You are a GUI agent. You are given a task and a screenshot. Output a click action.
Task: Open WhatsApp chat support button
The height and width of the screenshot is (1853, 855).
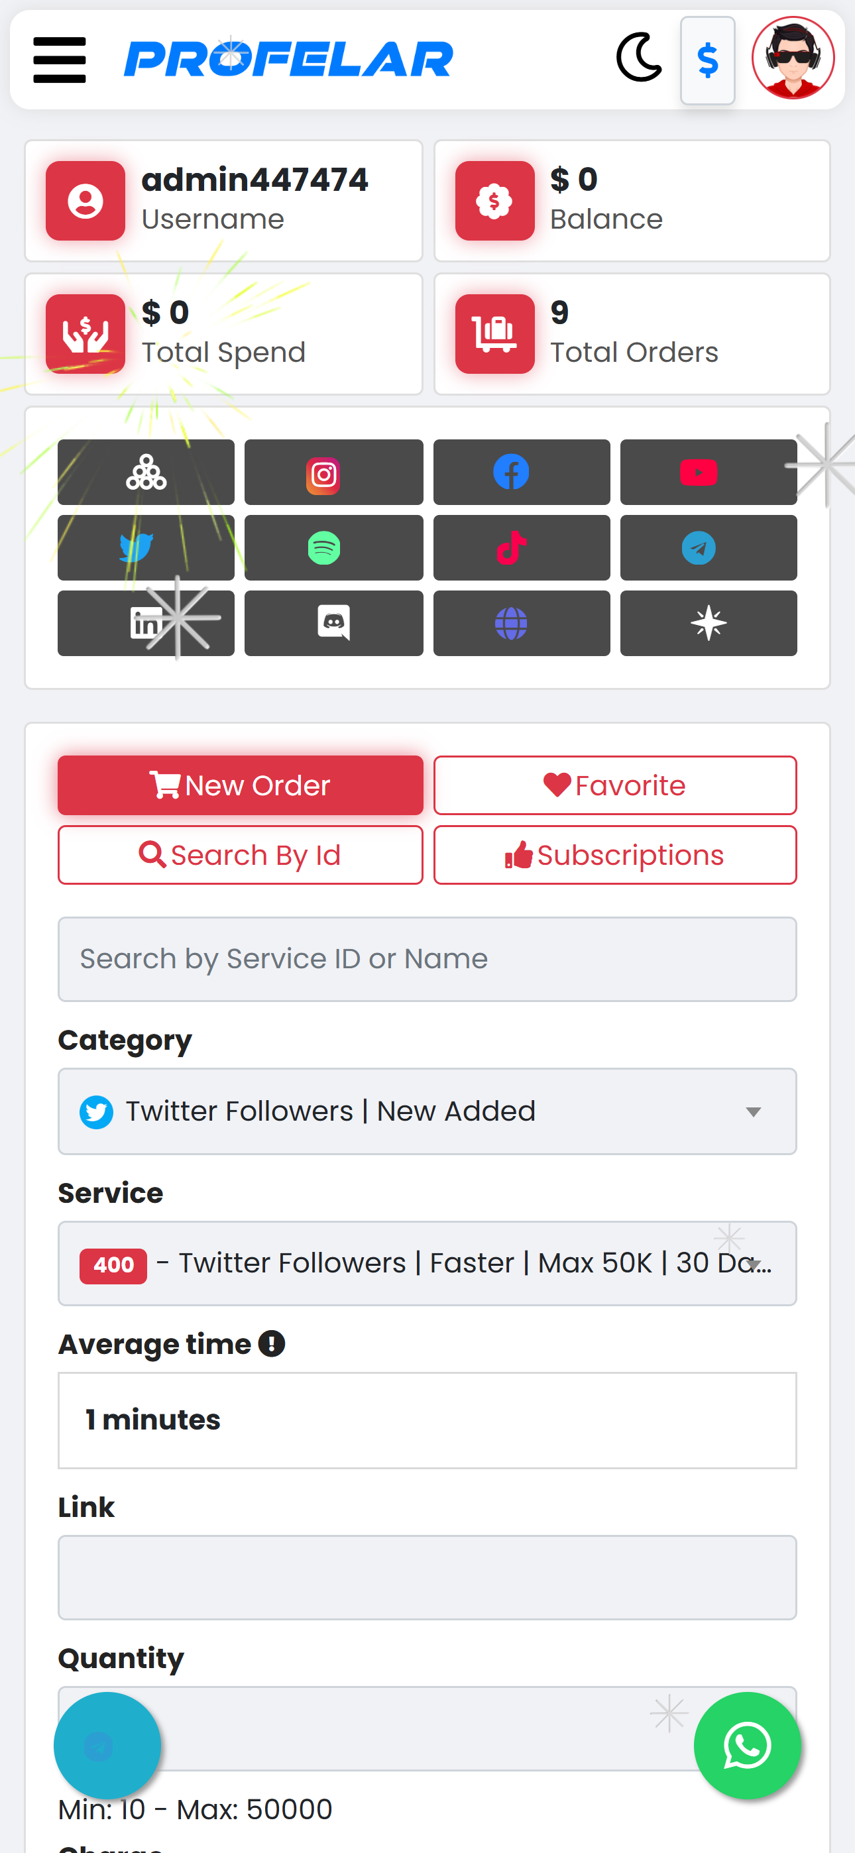coord(747,1746)
